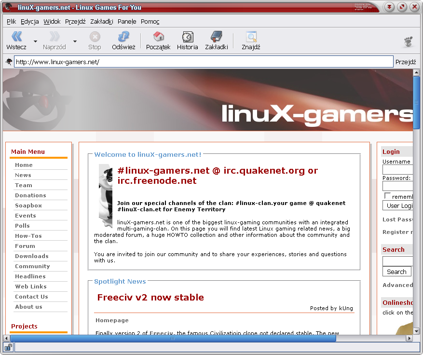Screen dimensions: 423x355
Task: Click the linuX-gamers banner logo
Action: click(317, 115)
